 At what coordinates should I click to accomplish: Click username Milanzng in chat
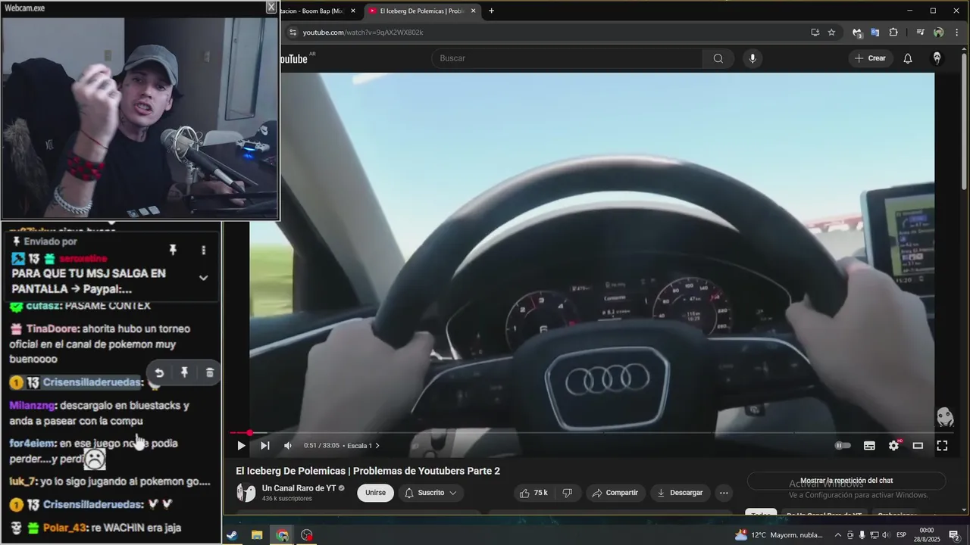click(x=32, y=406)
